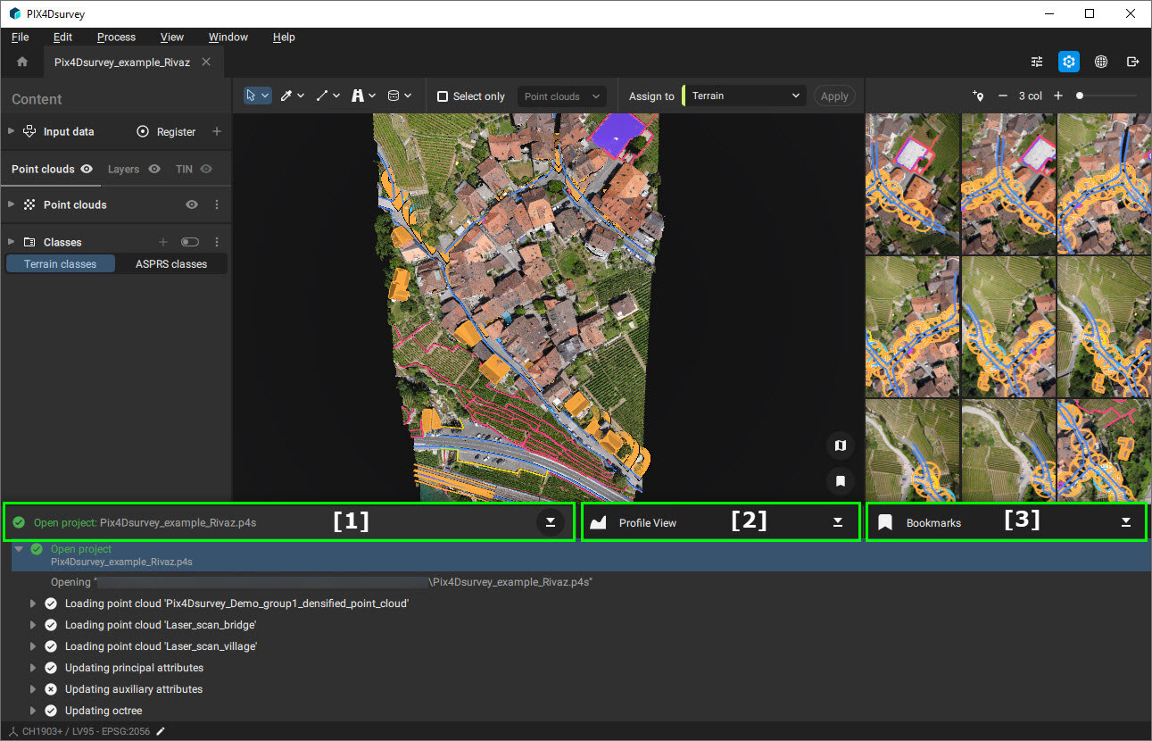Edit coordinate system with pencil icon

(x=161, y=731)
